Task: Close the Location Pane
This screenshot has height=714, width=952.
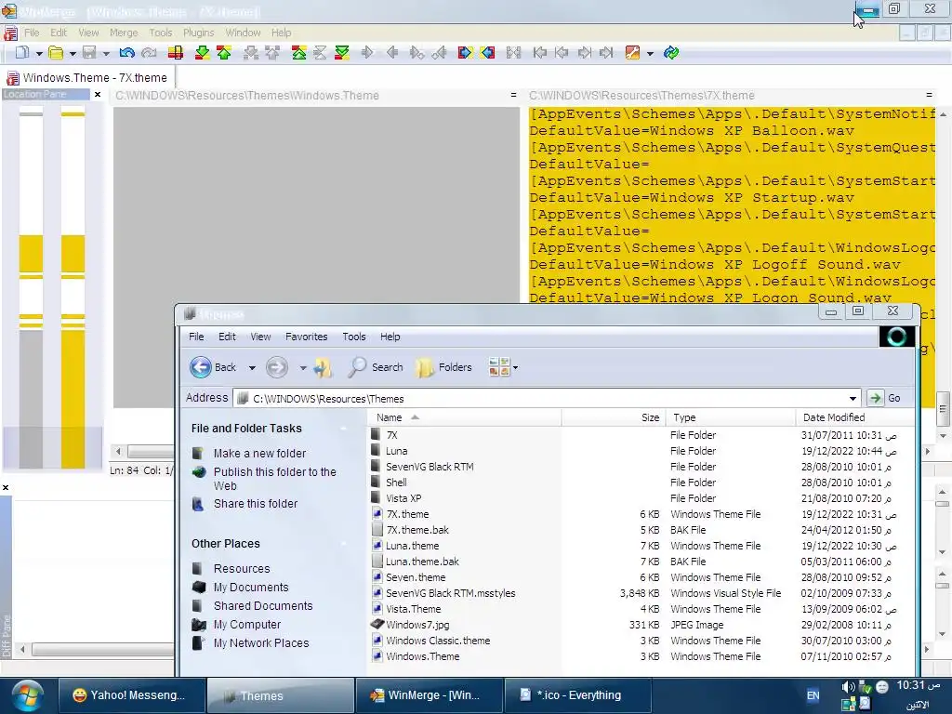Action: (x=97, y=95)
